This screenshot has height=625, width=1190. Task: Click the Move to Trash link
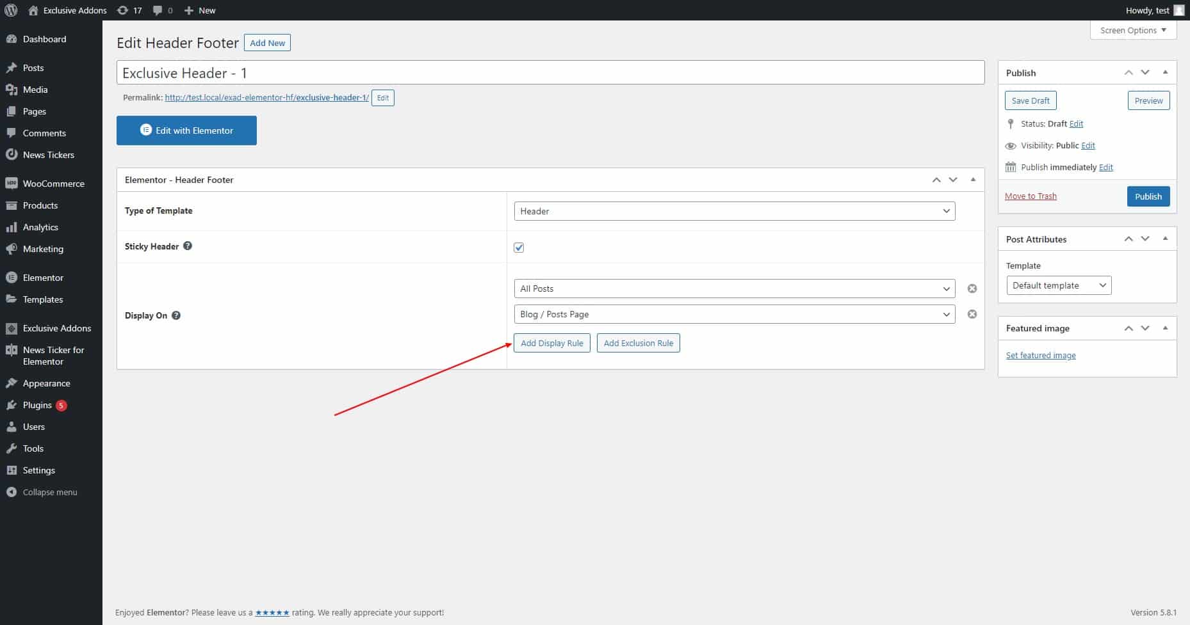pyautogui.click(x=1031, y=196)
